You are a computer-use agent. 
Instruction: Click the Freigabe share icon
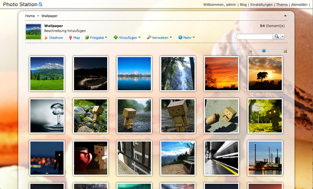pos(87,37)
